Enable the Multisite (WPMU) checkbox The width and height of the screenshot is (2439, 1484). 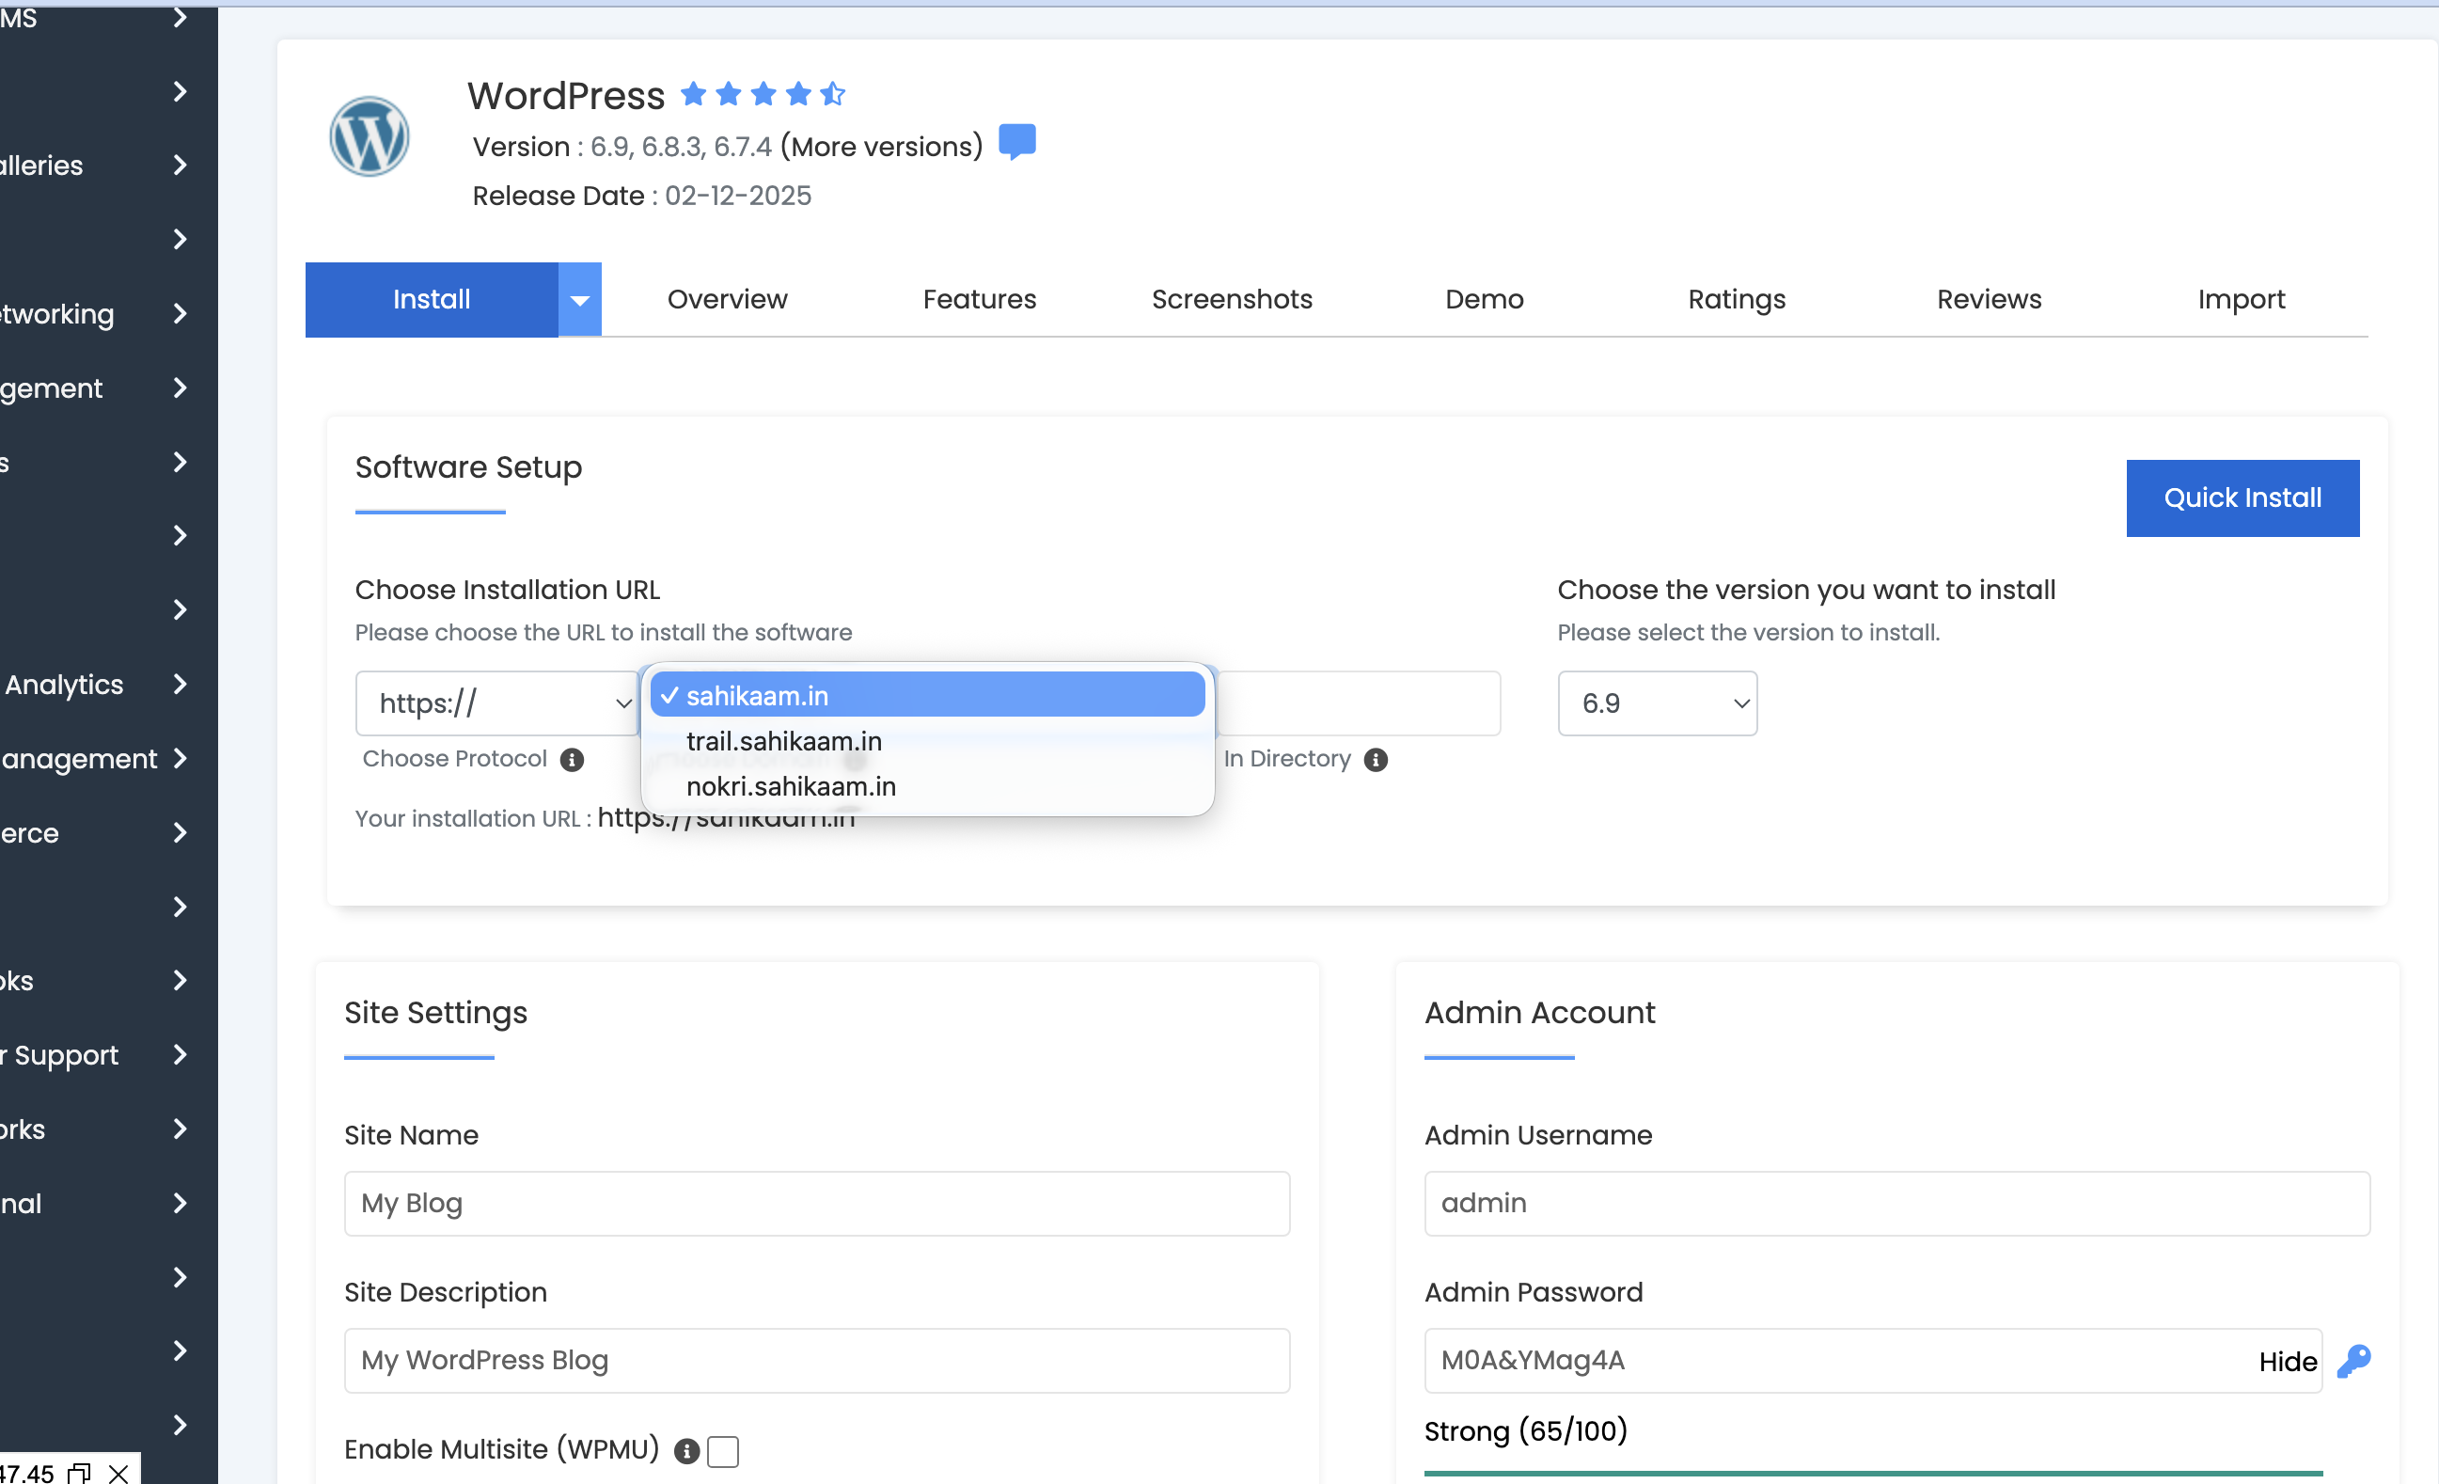point(723,1450)
